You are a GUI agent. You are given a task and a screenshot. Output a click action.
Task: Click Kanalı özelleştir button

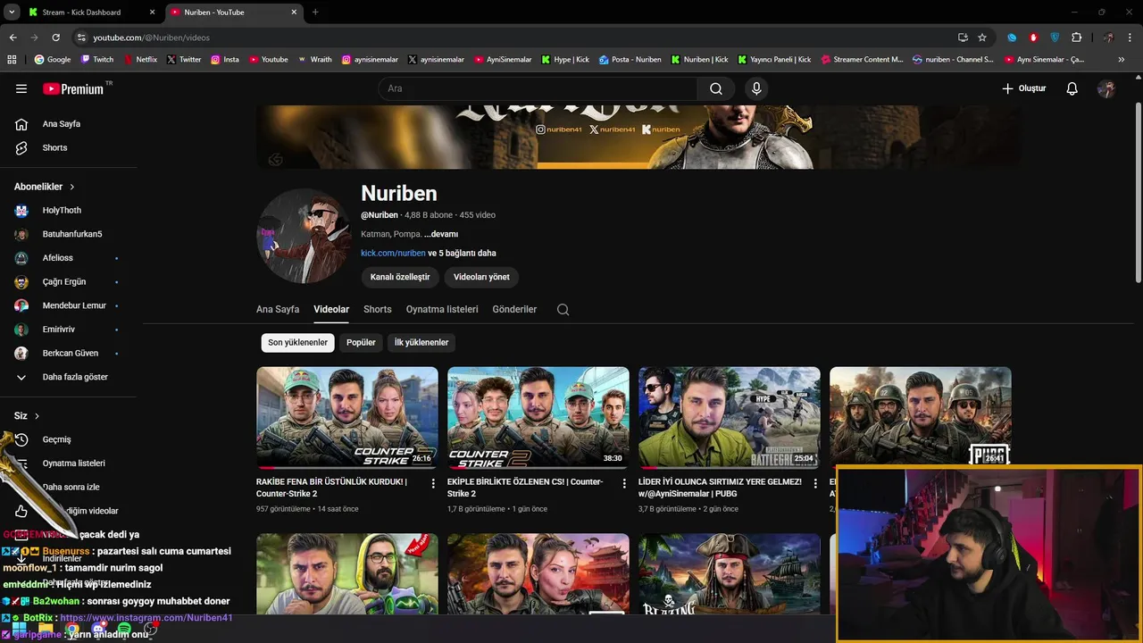400,277
